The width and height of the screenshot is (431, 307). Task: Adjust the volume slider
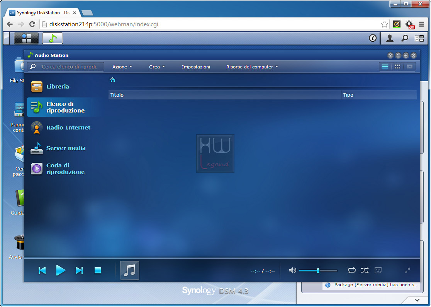click(318, 271)
